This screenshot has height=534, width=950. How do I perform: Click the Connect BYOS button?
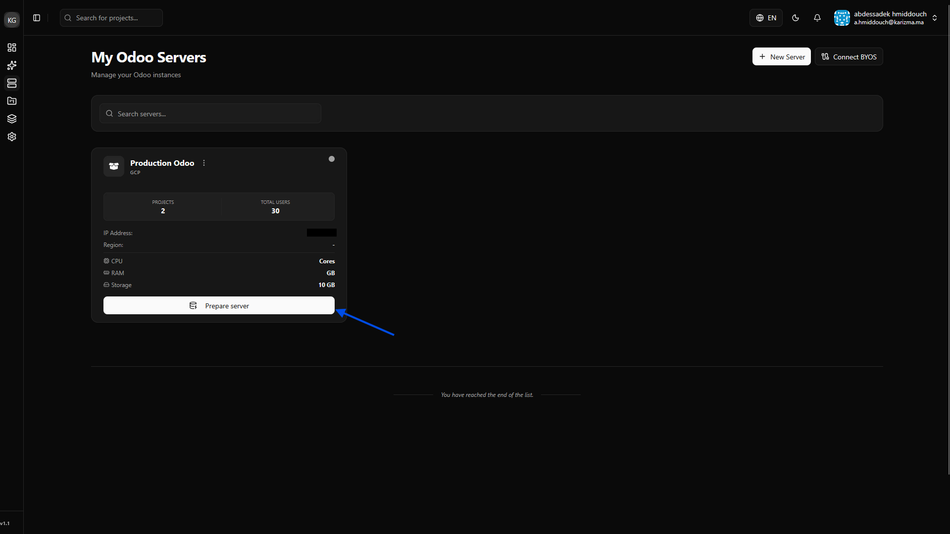click(849, 56)
